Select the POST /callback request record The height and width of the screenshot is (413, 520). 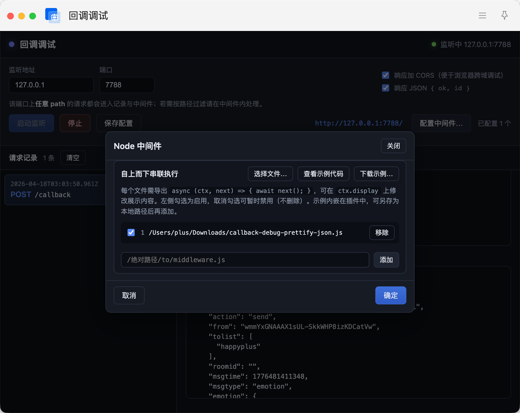coord(55,190)
